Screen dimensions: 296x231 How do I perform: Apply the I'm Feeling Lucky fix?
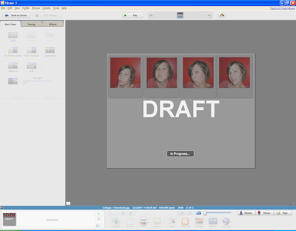(13, 50)
